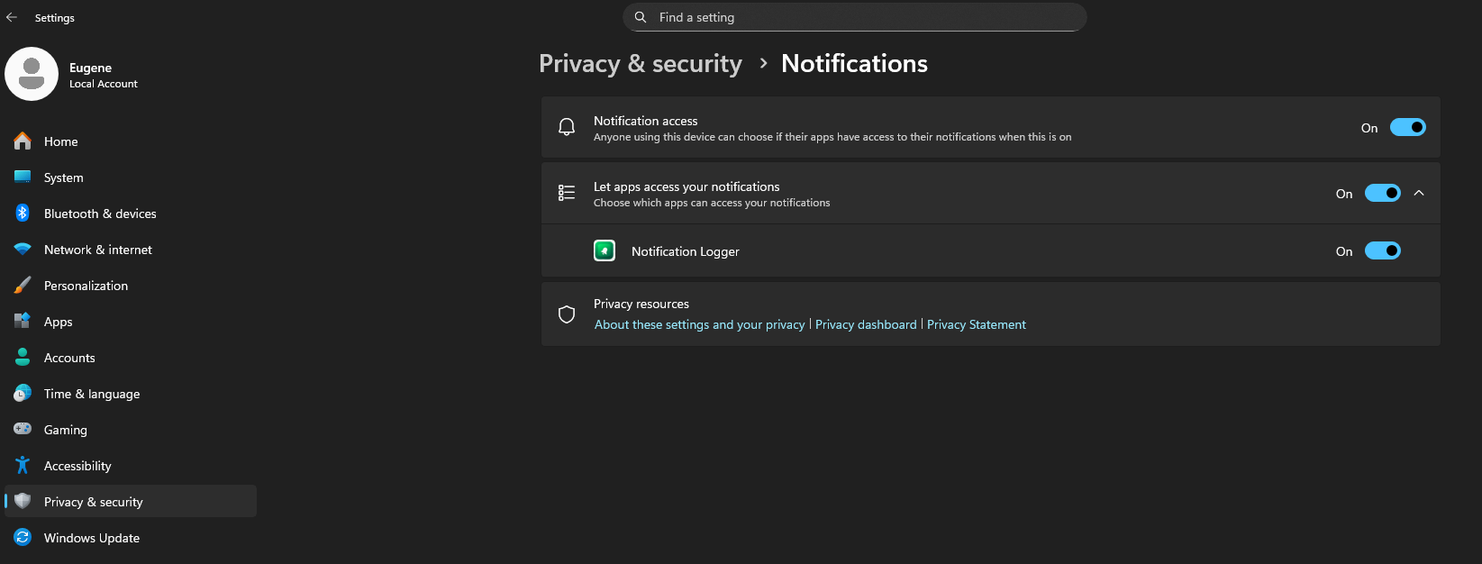The image size is (1482, 564).
Task: Open Time & language settings
Action: 91,394
